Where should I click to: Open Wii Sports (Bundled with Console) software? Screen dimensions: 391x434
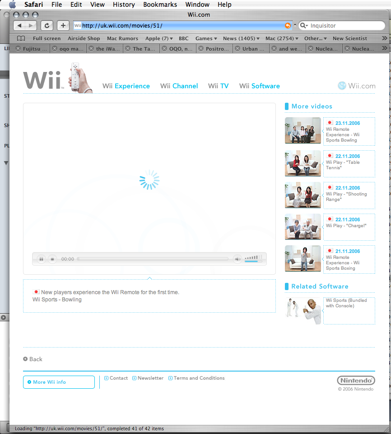pyautogui.click(x=303, y=311)
